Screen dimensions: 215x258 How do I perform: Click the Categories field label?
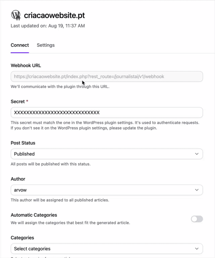22,238
